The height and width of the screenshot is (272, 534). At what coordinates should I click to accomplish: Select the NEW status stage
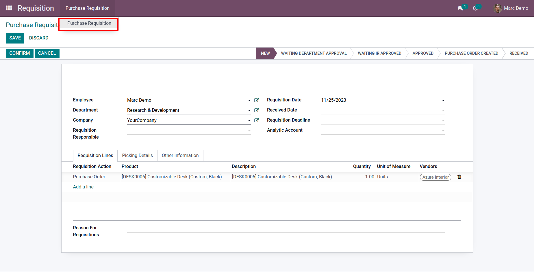coord(265,53)
